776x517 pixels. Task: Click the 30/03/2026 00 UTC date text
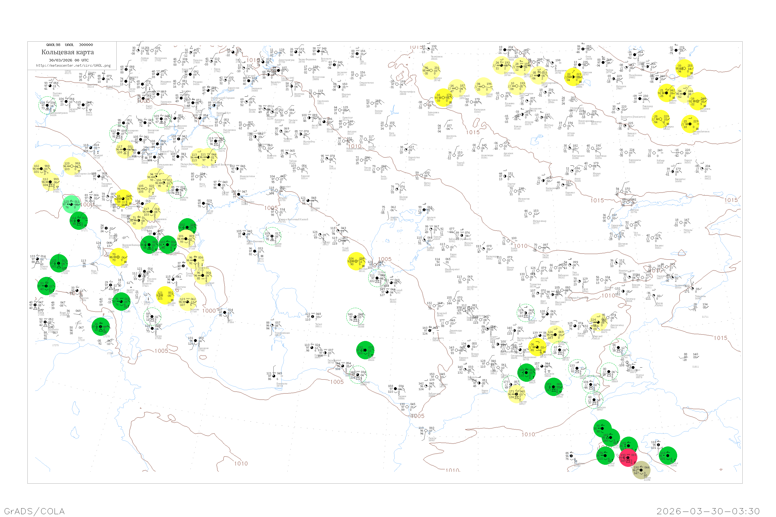pos(69,60)
